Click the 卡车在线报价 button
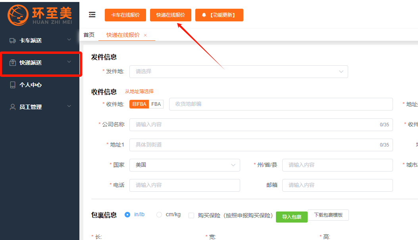Screen dimensions: 418x240 [x=125, y=15]
